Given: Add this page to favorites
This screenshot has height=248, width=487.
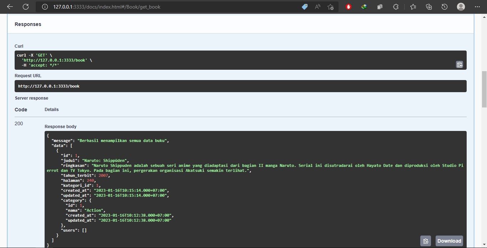Looking at the screenshot, I should click(x=330, y=7).
